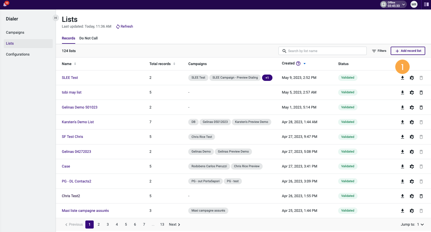Screen dimensions: 431x232
Task: Open the panel icon in top-right corner
Action: [x=426, y=4]
